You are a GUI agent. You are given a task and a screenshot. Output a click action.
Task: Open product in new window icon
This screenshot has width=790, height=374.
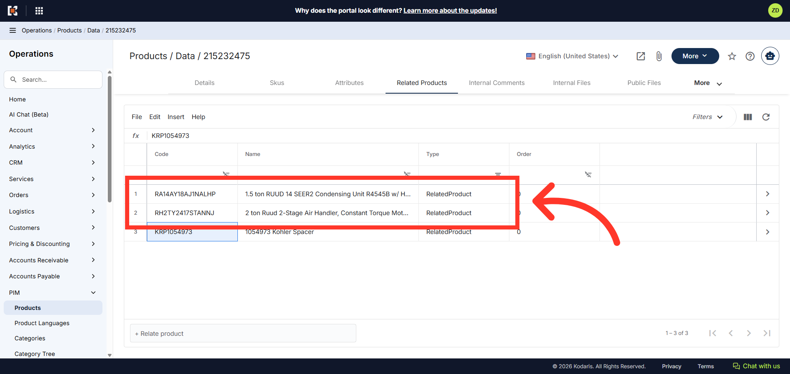point(641,56)
